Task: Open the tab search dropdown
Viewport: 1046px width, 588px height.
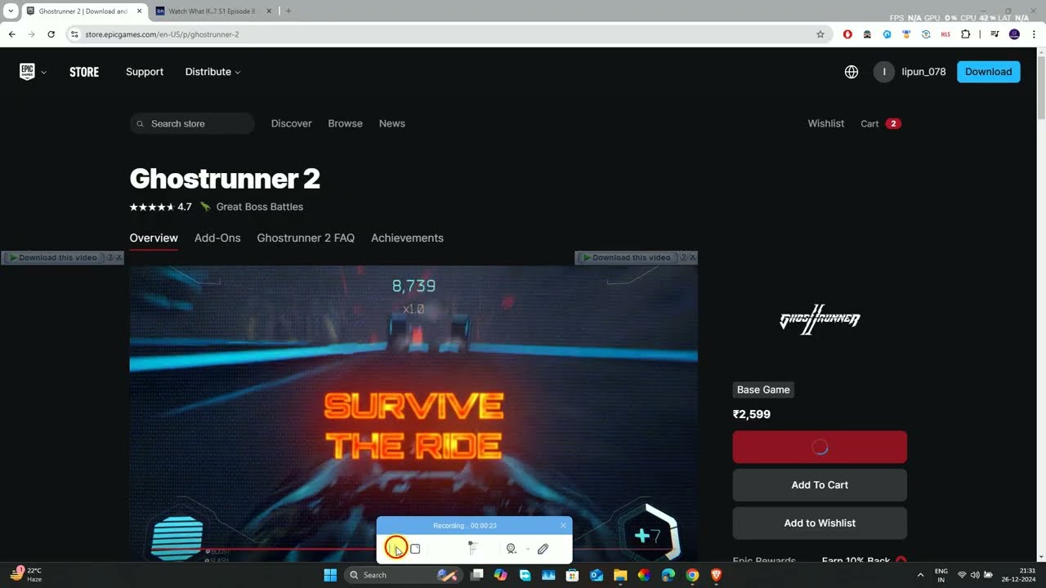Action: (11, 11)
